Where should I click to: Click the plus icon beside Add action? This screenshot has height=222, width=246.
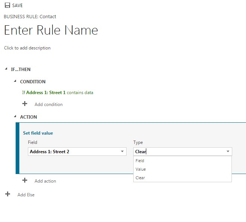pyautogui.click(x=25, y=180)
